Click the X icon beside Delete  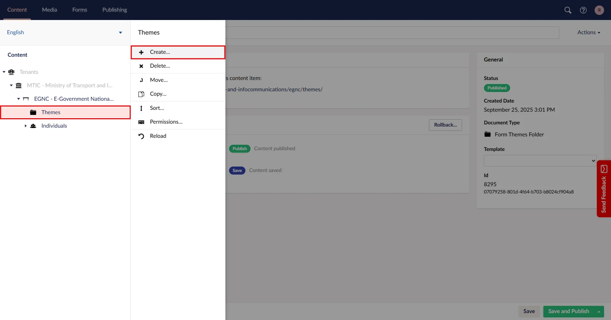click(x=141, y=66)
